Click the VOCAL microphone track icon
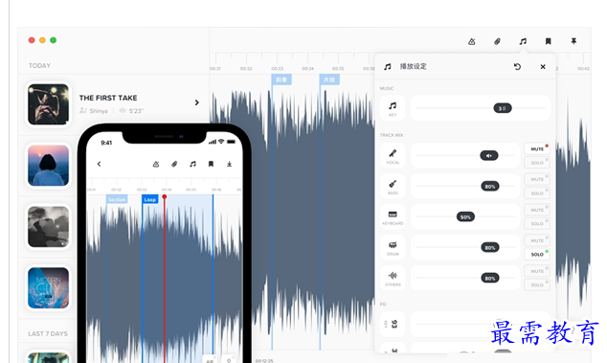 click(x=393, y=155)
